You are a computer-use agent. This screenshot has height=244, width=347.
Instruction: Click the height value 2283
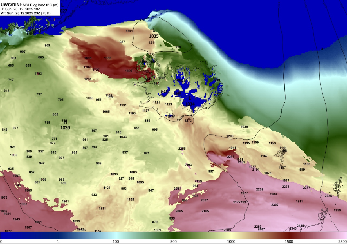tap(227, 230)
